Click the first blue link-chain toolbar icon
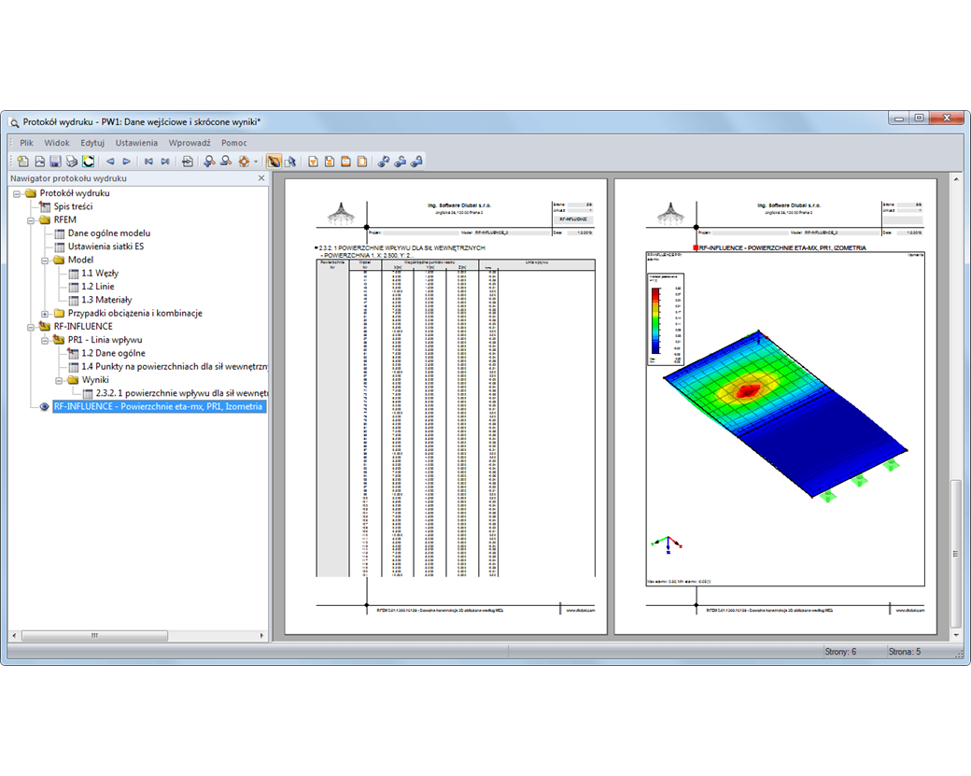This screenshot has height=776, width=971. click(x=384, y=162)
